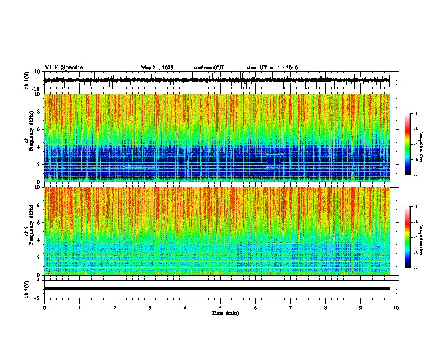The width and height of the screenshot is (446, 345).
Task: Click the time axis tick label "7"
Action: (291, 308)
